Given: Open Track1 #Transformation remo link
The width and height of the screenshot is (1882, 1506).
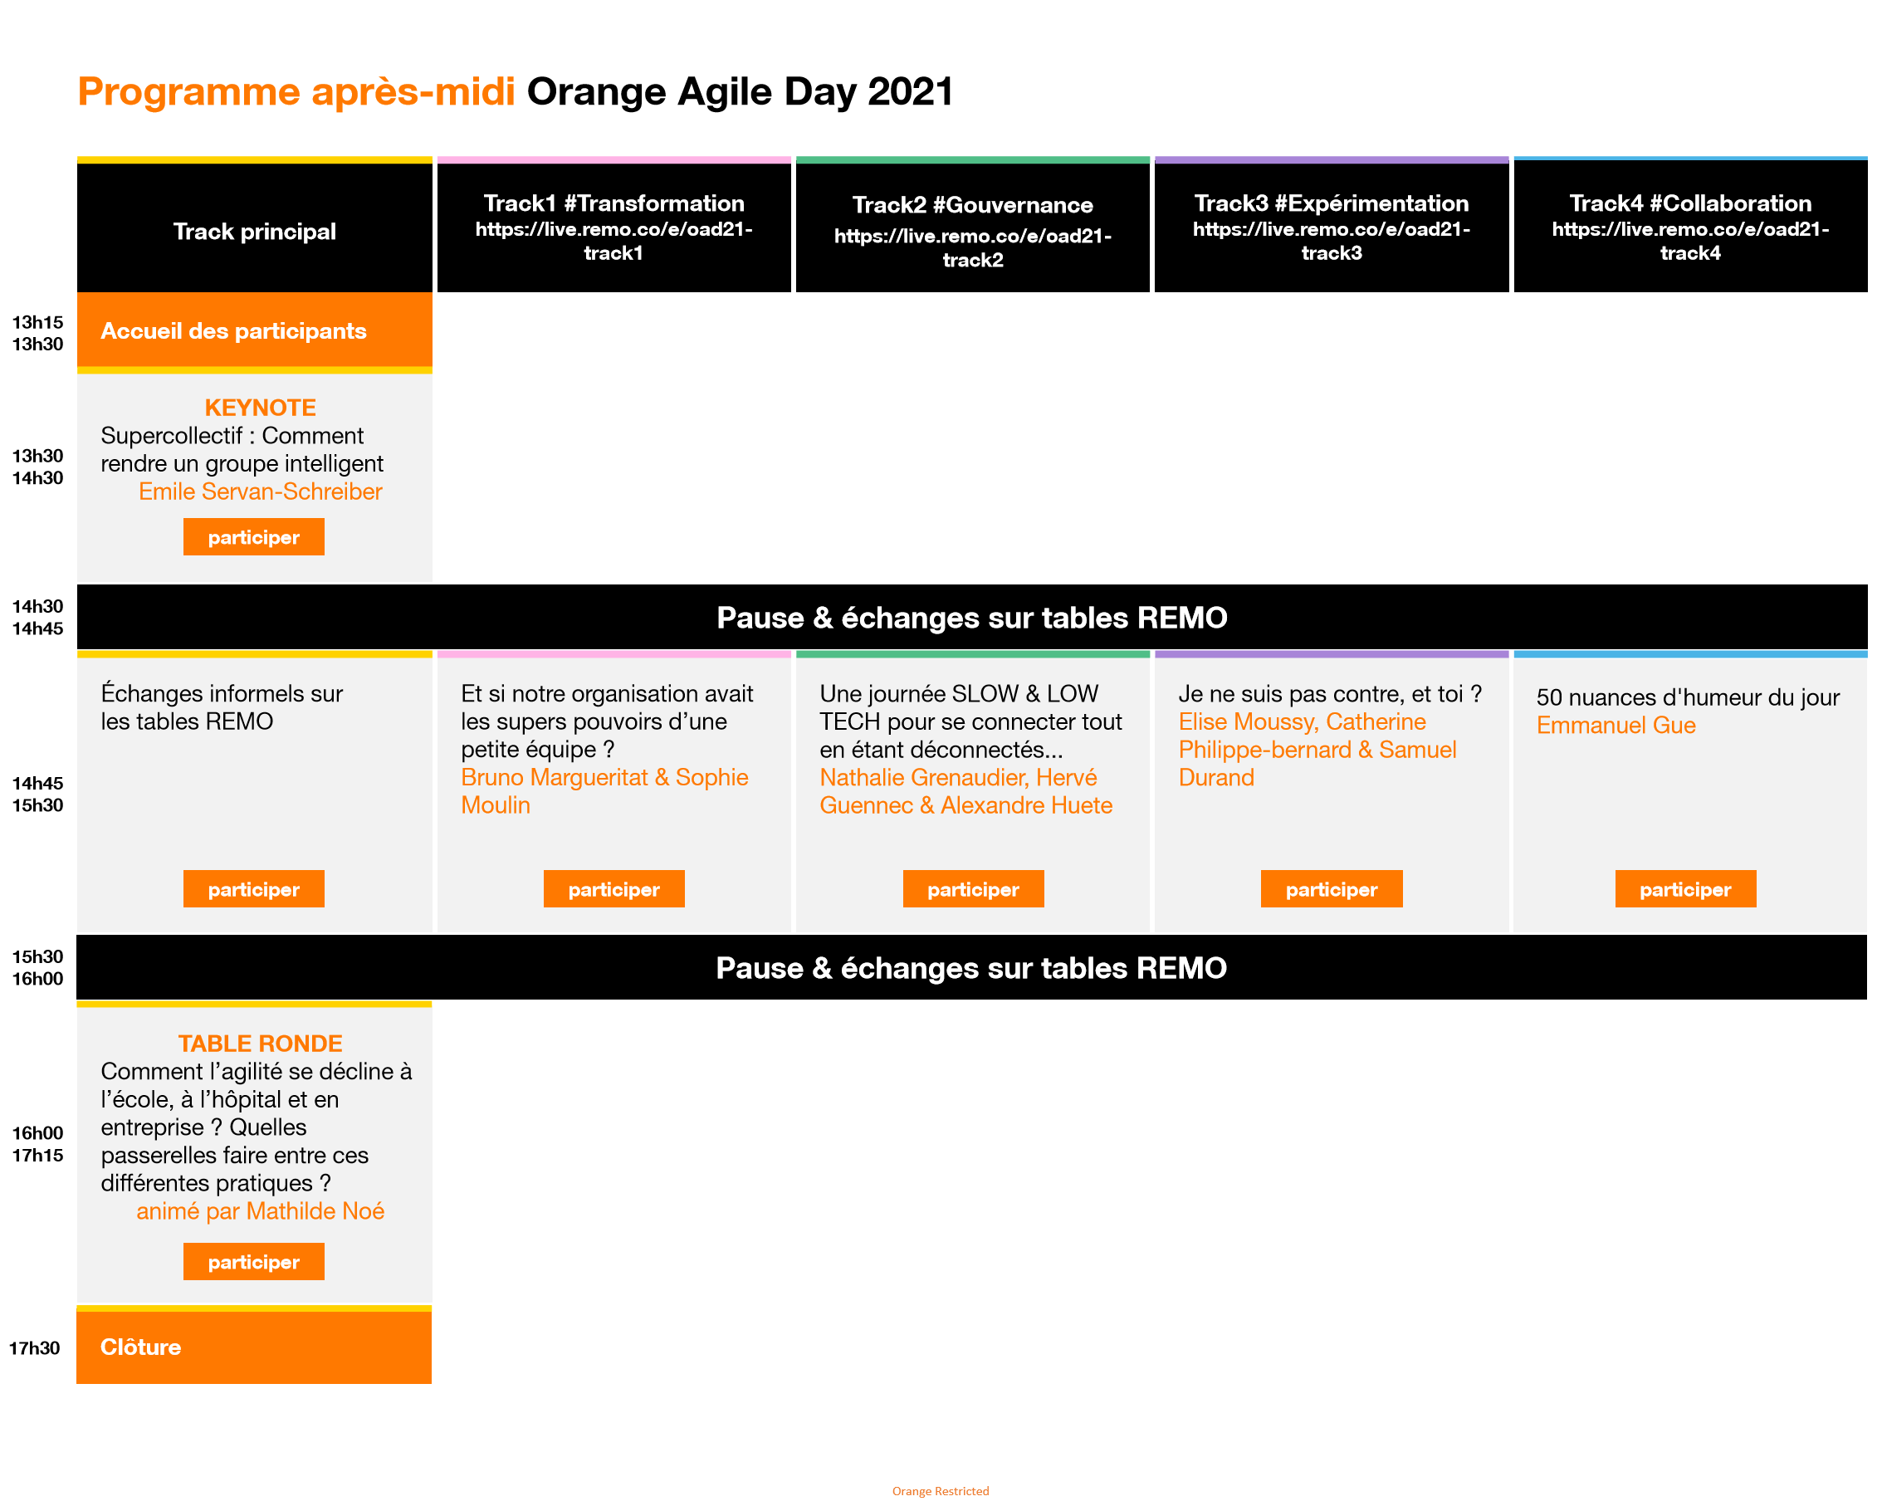Looking at the screenshot, I should tap(613, 241).
